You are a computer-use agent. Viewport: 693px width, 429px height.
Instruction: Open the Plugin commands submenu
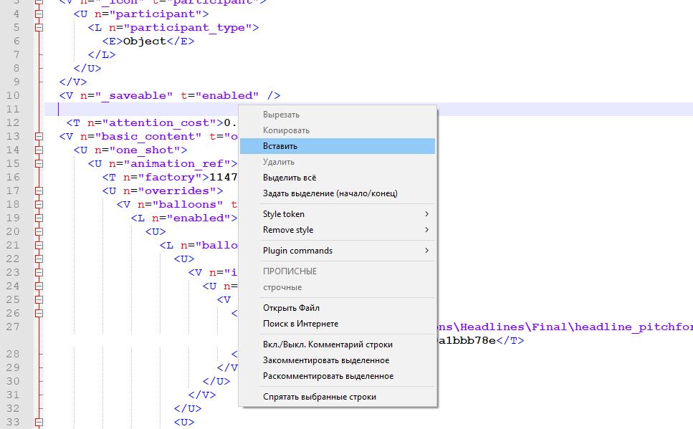[297, 251]
